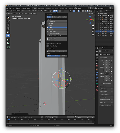Select the Measure tool in toolbar
Image resolution: width=120 pixels, height=133 pixels.
click(x=8, y=43)
